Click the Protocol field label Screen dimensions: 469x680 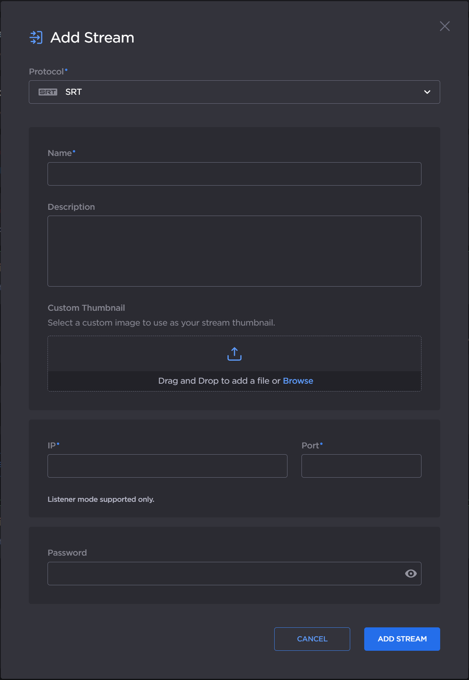click(x=46, y=72)
